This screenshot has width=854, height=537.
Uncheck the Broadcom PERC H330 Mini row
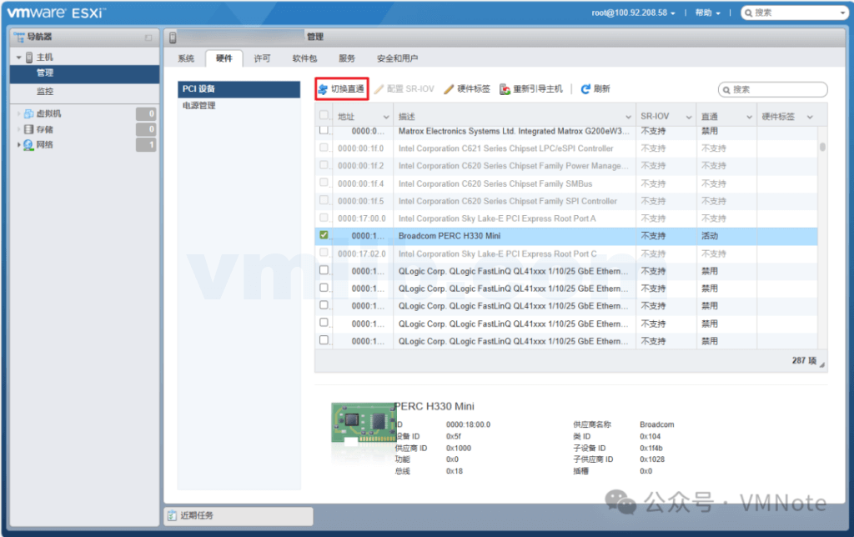324,235
